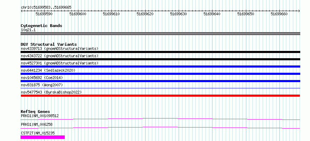Click the blue bar for nsv1045692

point(160,81)
